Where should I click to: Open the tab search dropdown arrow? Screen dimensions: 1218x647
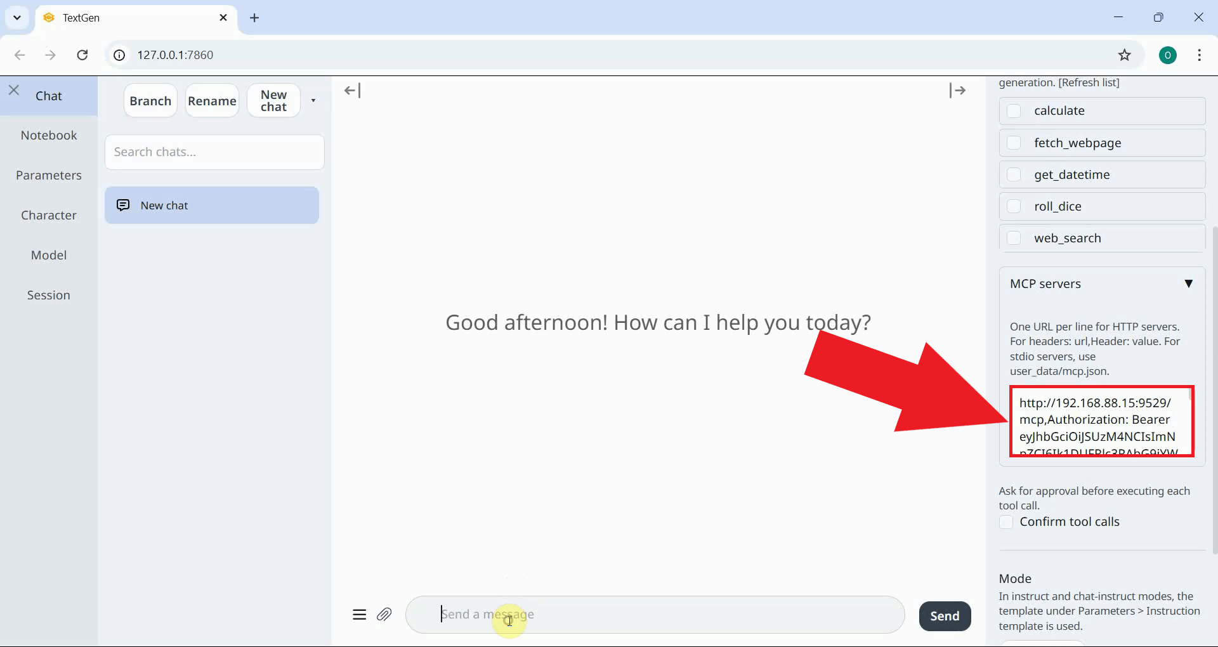(x=17, y=18)
